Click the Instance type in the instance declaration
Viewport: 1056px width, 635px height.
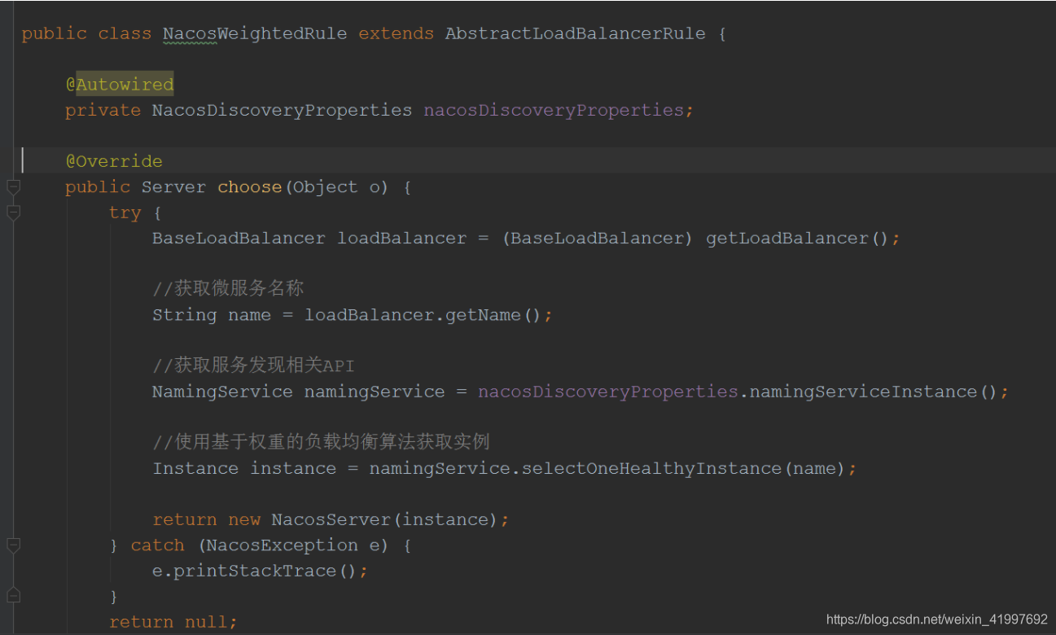tap(195, 468)
